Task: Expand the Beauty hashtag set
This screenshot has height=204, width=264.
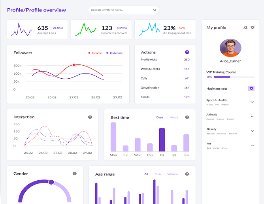Action: (252, 131)
